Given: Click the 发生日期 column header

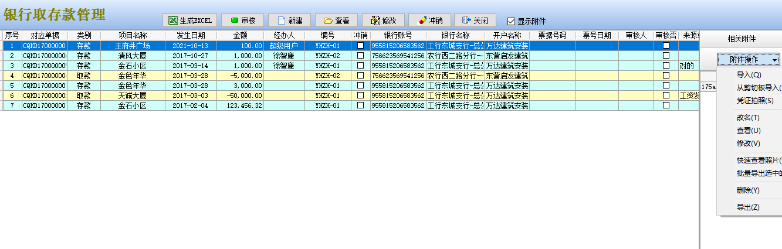Looking at the screenshot, I should 191,35.
